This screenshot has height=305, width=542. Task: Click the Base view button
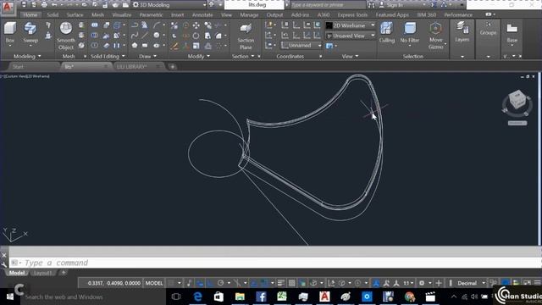click(512, 32)
